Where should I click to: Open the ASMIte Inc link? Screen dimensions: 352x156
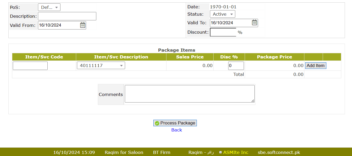coord(236,152)
